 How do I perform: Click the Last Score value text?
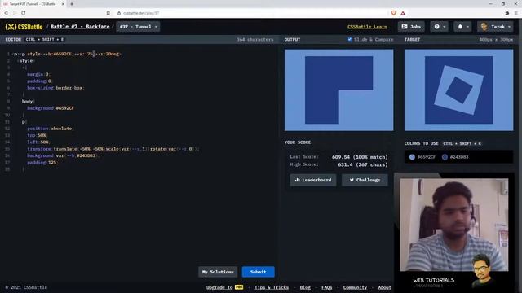[x=360, y=157]
